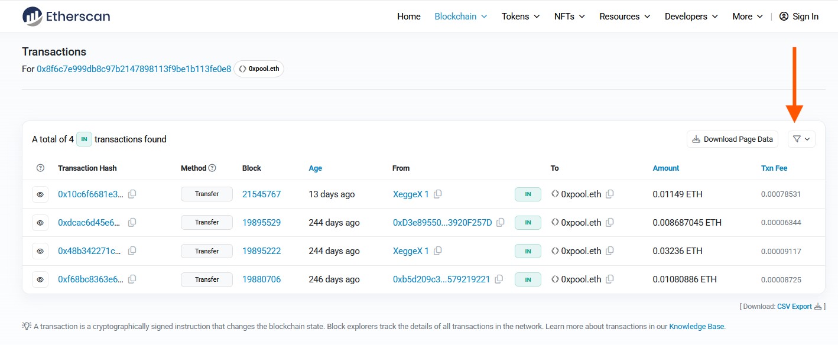
Task: Copy sender address 0xb5d209c3...579219221
Action: pos(499,279)
